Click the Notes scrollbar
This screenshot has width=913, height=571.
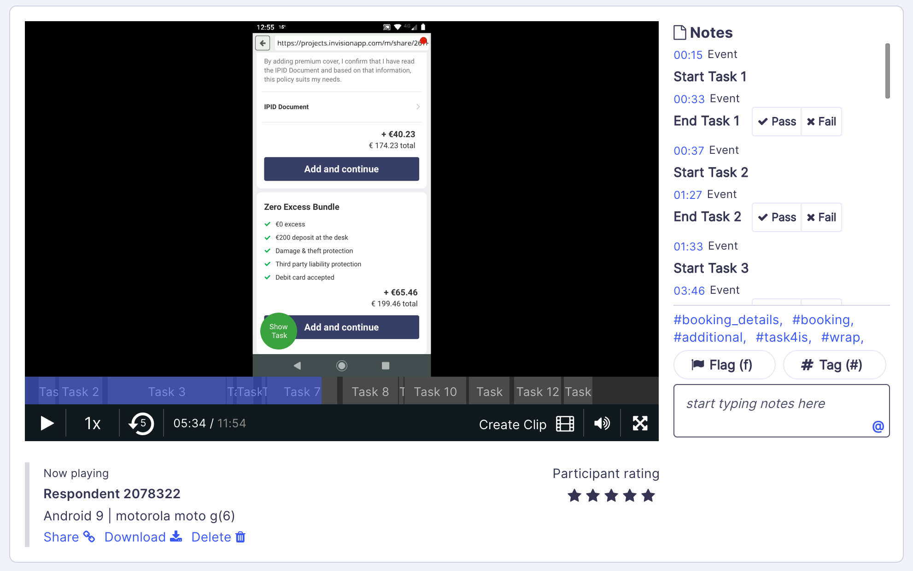[887, 71]
